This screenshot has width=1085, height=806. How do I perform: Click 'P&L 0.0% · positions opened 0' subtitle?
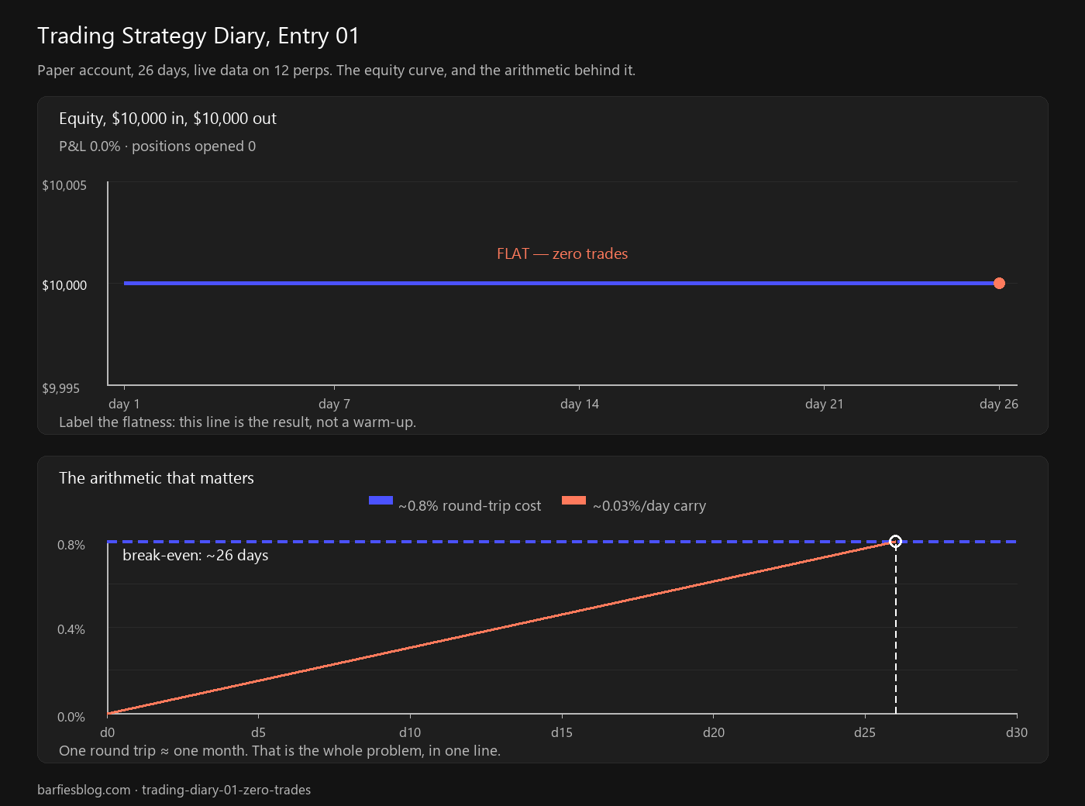(157, 146)
